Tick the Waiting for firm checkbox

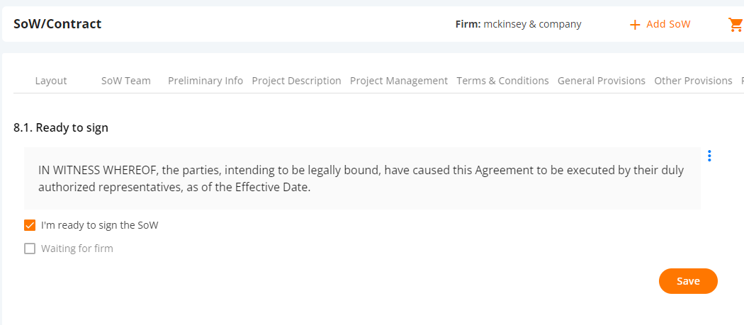tap(30, 249)
